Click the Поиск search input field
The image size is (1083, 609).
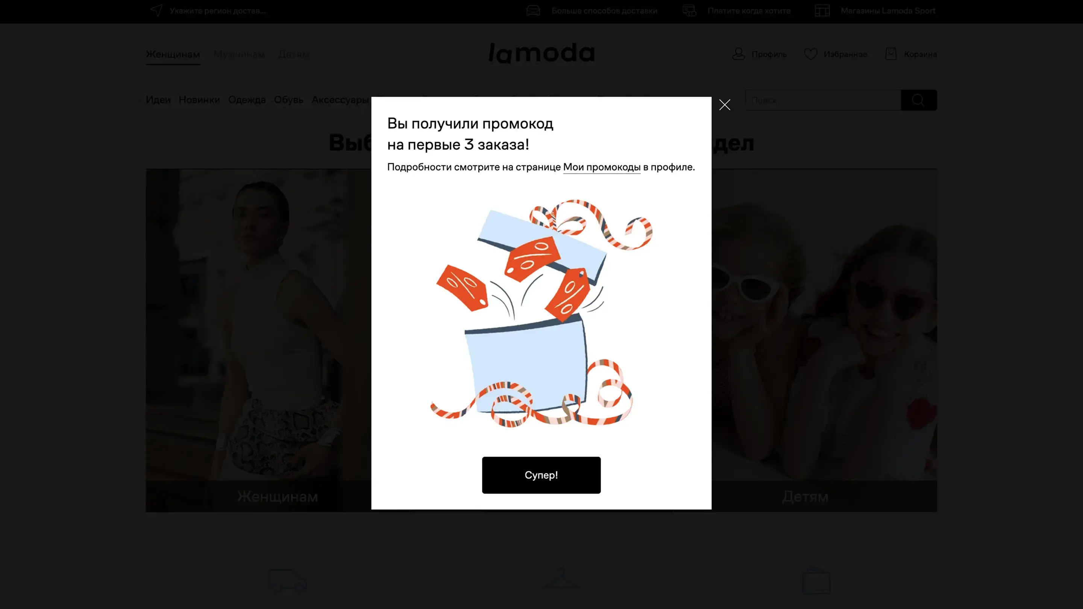(x=823, y=100)
